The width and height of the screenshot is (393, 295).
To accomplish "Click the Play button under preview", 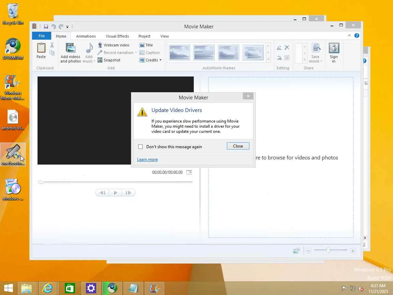I will (115, 193).
